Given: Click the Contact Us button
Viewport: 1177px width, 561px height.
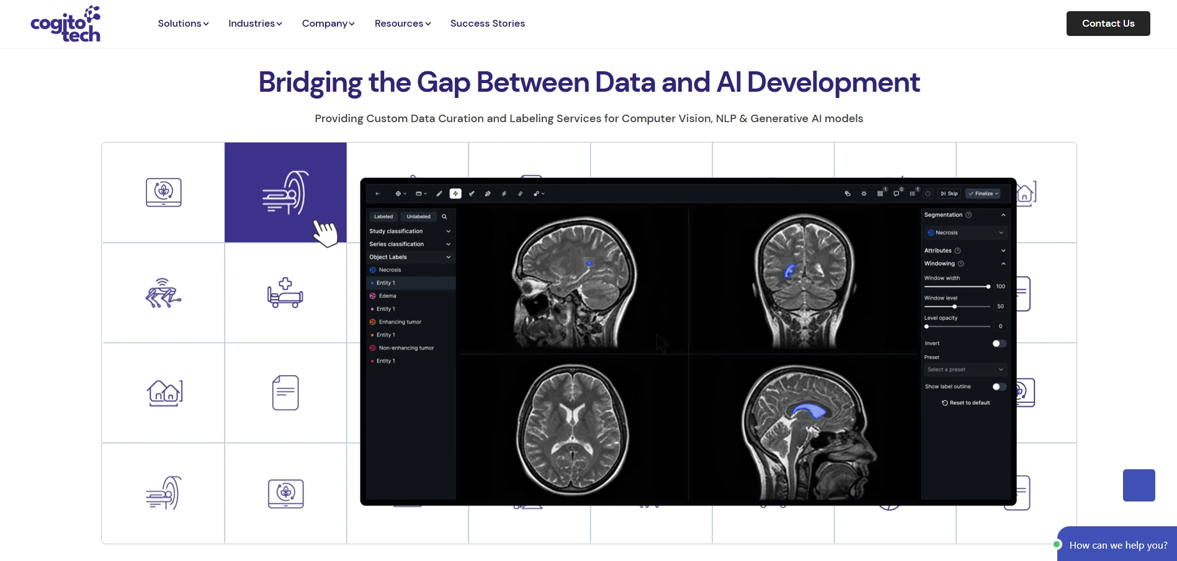Looking at the screenshot, I should tap(1108, 24).
